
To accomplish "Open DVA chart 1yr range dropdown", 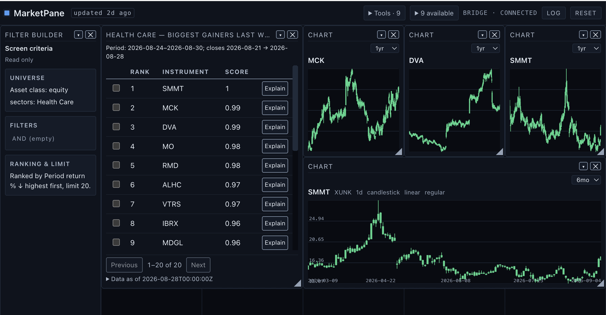I will click(x=486, y=49).
